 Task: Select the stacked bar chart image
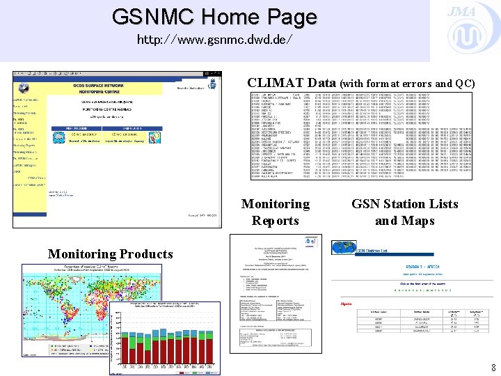pyautogui.click(x=165, y=338)
